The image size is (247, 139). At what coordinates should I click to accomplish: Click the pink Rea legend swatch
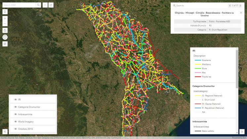coord(198,73)
